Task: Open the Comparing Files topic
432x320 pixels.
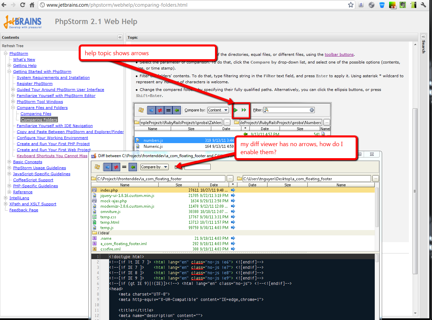Action: point(36,114)
